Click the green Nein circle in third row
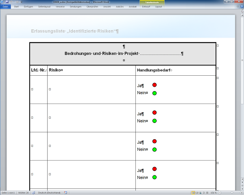The width and height of the screenshot is (244, 195). click(155, 149)
